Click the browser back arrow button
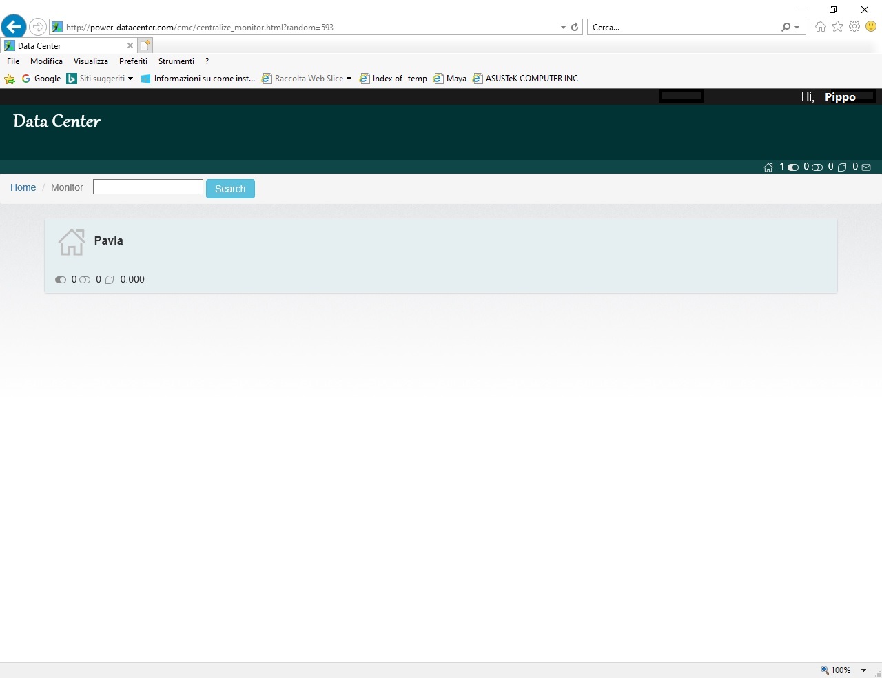Viewport: 882px width, 678px height. (x=14, y=27)
